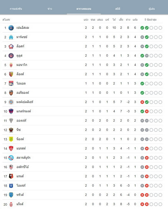Click the first green win indicator for เปแอ็สเฌ
This screenshot has height=209, width=168.
pyautogui.click(x=142, y=28)
